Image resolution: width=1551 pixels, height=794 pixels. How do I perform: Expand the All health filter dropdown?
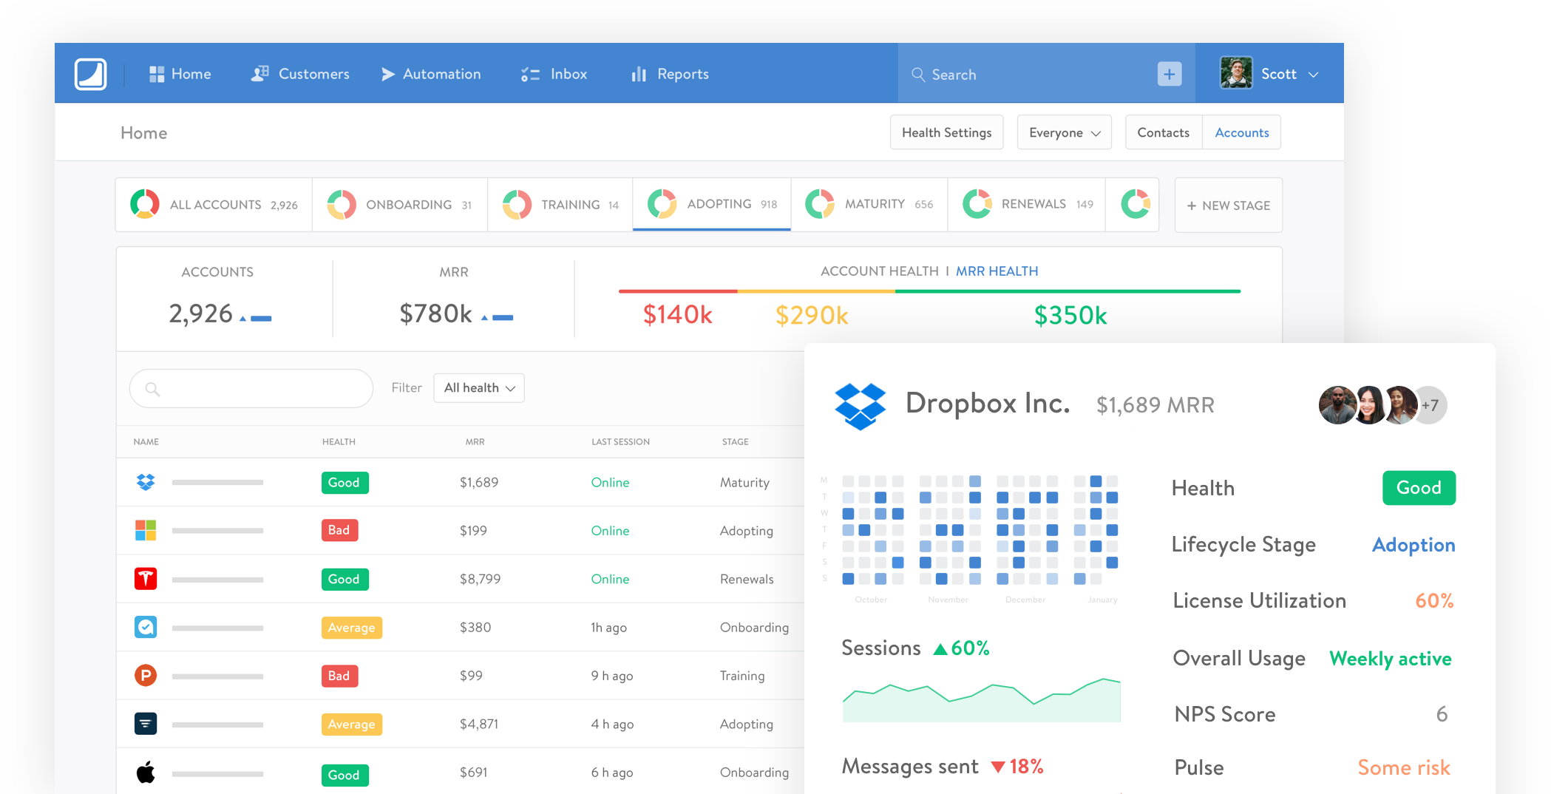click(x=479, y=388)
